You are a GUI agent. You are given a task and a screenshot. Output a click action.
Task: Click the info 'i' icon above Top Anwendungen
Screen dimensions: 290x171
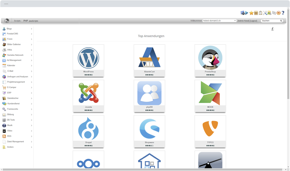[272, 29]
